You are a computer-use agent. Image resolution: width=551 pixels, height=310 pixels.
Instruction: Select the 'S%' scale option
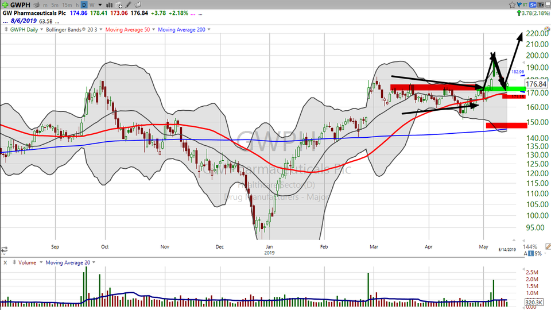click(538, 253)
